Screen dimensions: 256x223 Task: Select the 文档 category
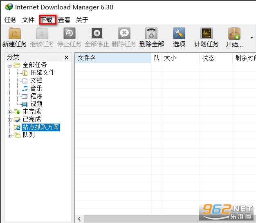click(36, 80)
